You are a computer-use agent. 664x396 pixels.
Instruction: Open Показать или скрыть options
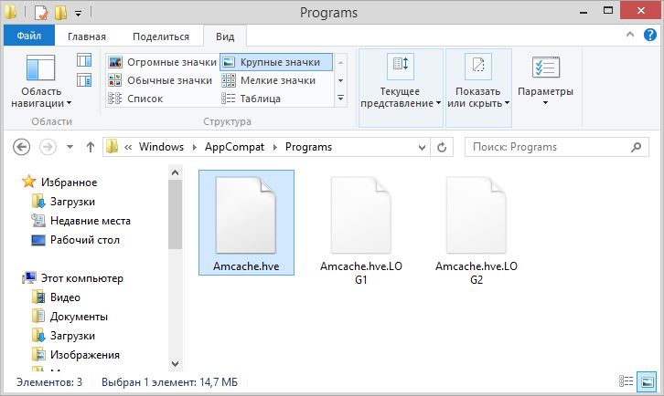(478, 88)
